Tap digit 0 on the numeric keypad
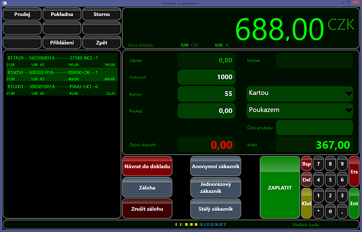362x232 pixels. coord(330,211)
